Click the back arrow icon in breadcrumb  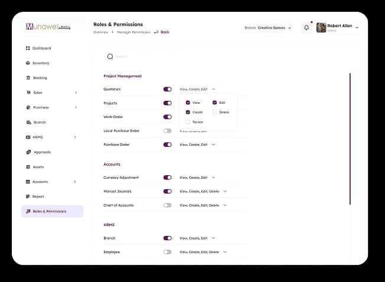pos(156,32)
